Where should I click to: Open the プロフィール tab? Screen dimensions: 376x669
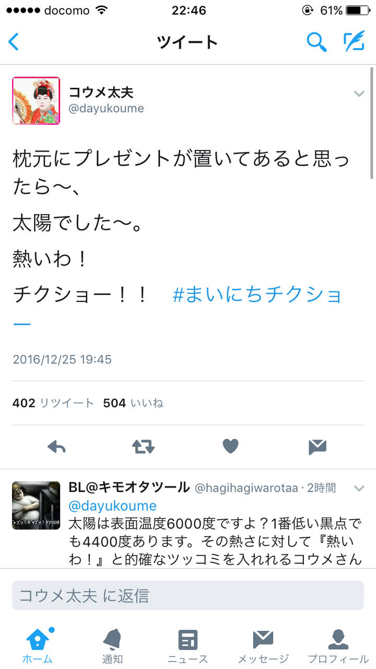tap(338, 645)
